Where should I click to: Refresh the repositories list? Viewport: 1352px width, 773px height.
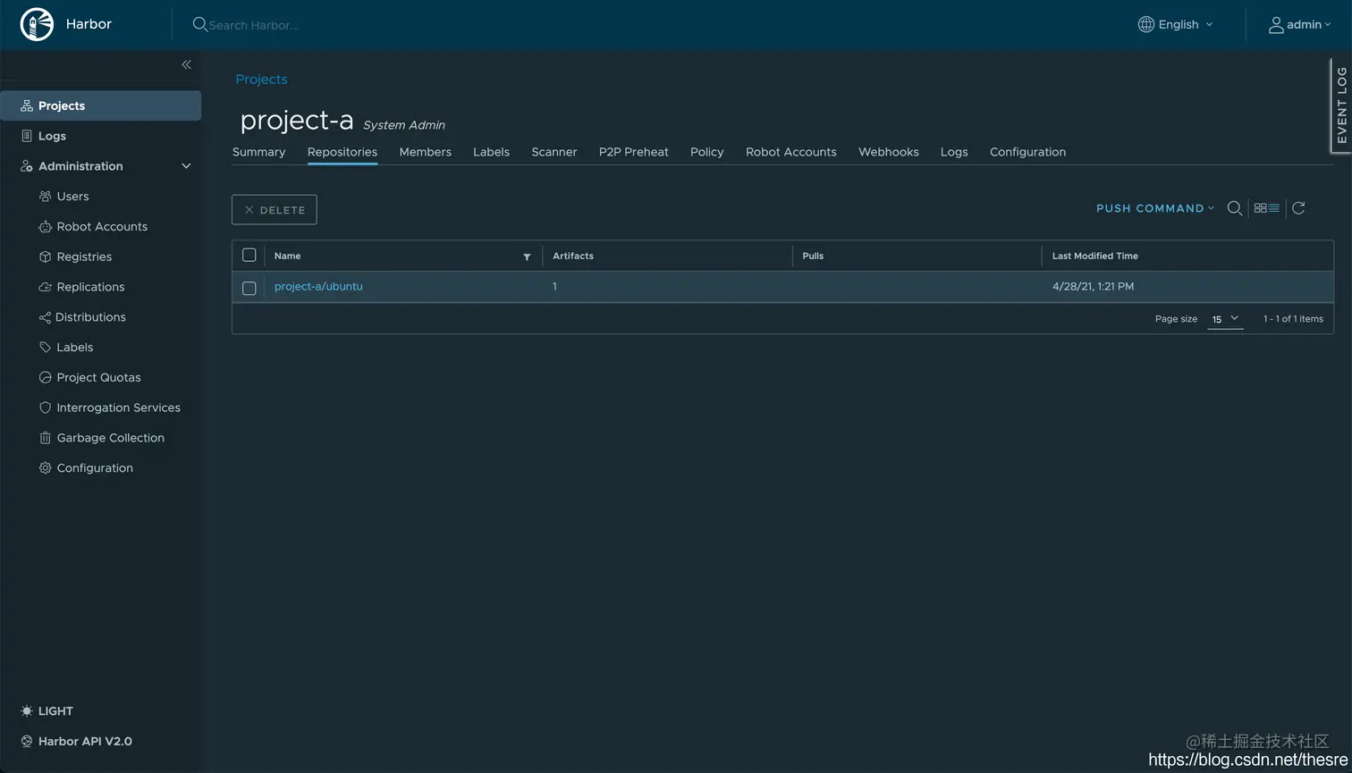coord(1298,208)
